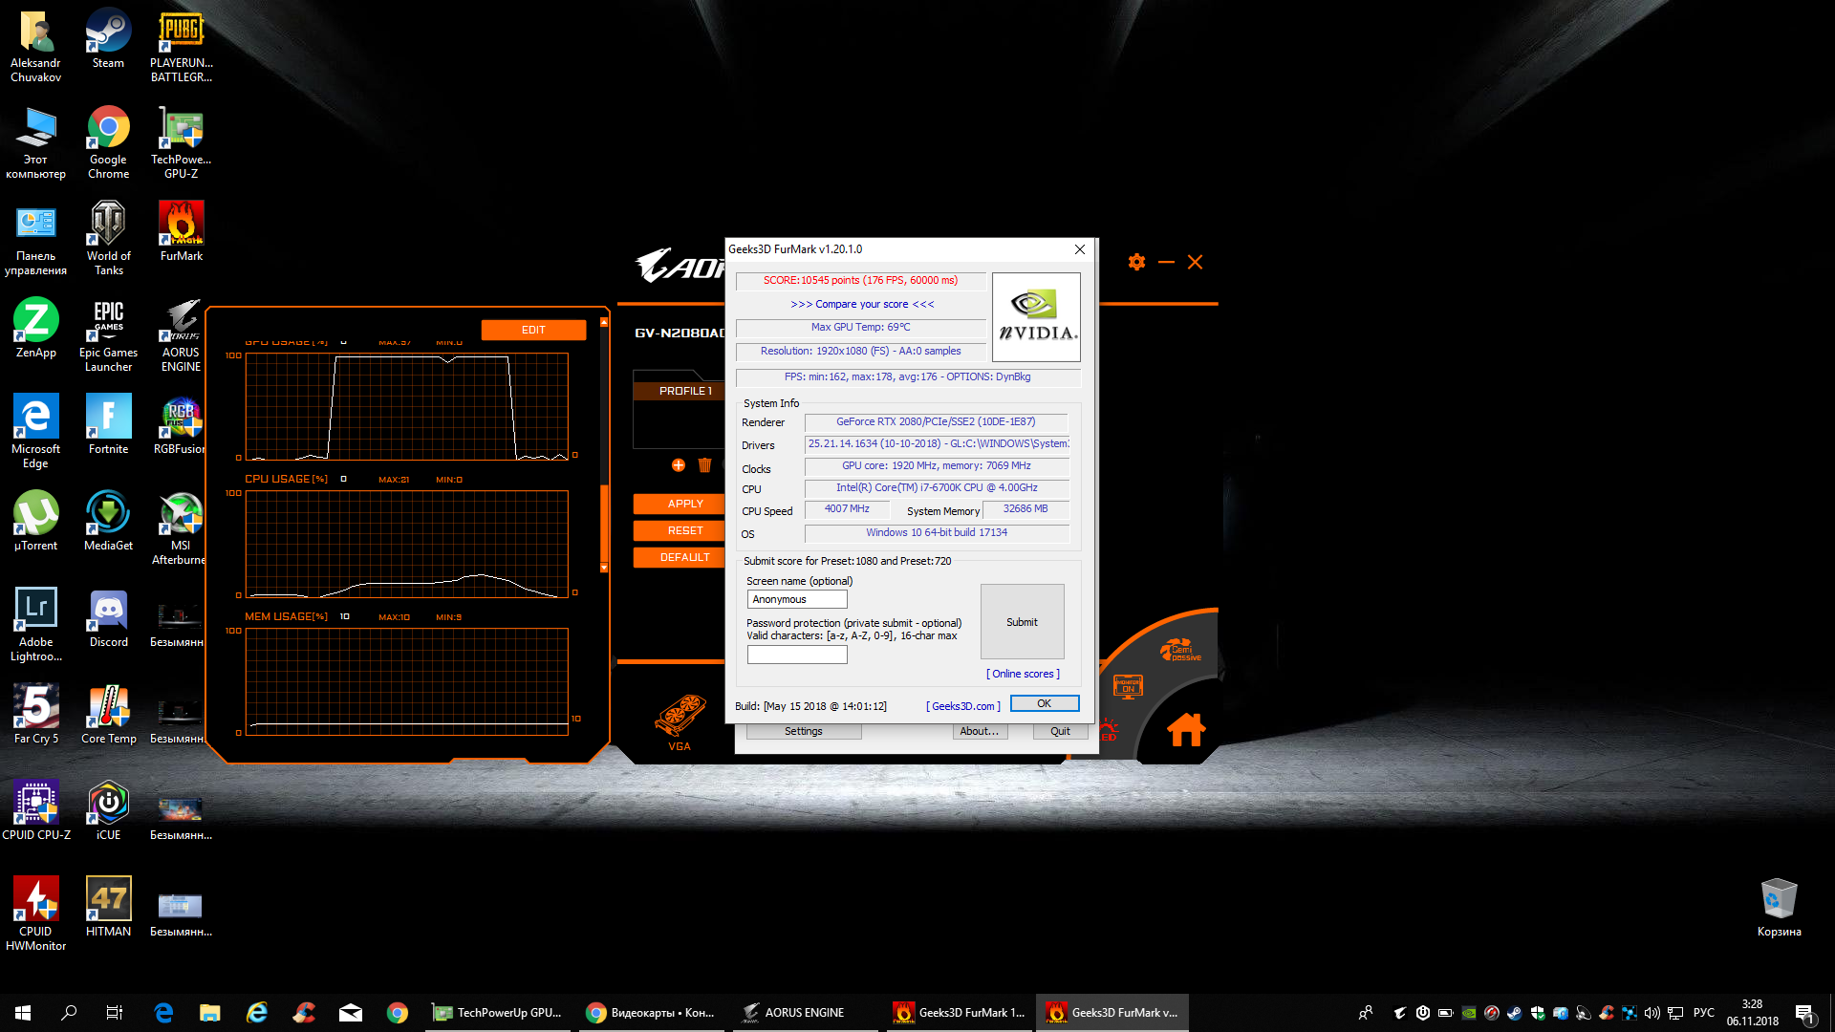Open AORUS Engine settings gear
This screenshot has width=1835, height=1032.
coord(1136,262)
